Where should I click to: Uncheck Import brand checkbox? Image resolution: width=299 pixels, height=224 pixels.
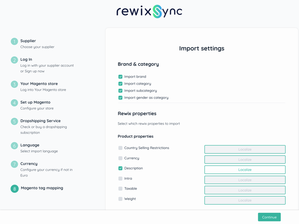click(120, 77)
